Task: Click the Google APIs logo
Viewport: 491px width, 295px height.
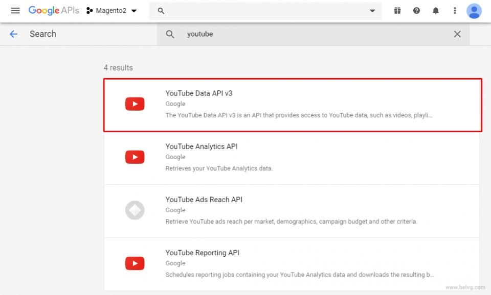Action: (53, 10)
